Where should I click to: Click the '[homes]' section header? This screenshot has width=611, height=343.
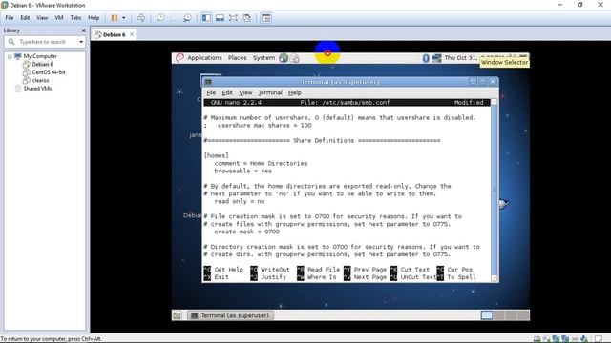[217, 155]
